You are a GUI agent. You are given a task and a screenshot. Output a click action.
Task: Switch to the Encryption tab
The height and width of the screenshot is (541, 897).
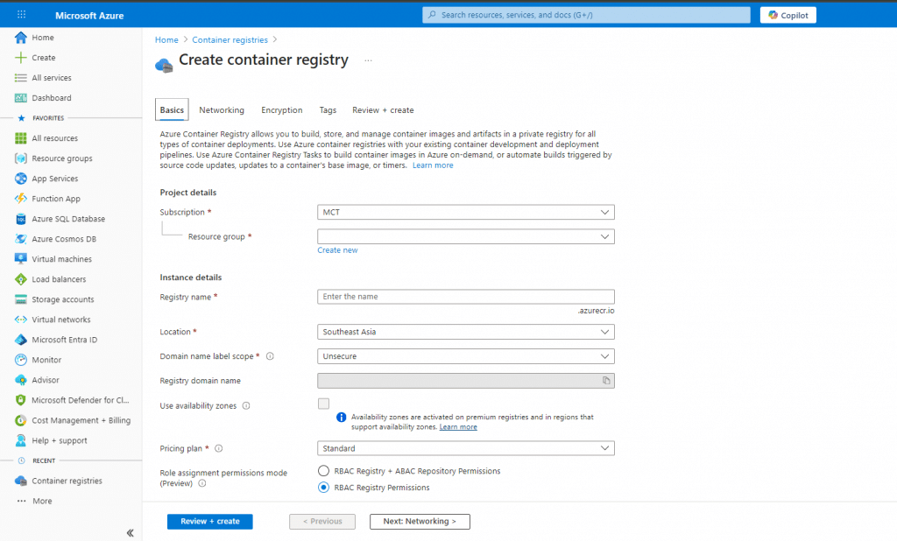coord(281,110)
